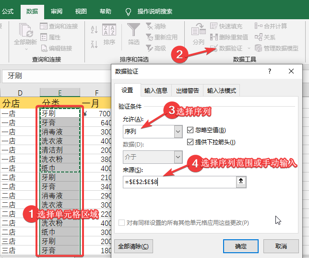
Task: Click Clear All (全部清除) button
Action: (133, 246)
